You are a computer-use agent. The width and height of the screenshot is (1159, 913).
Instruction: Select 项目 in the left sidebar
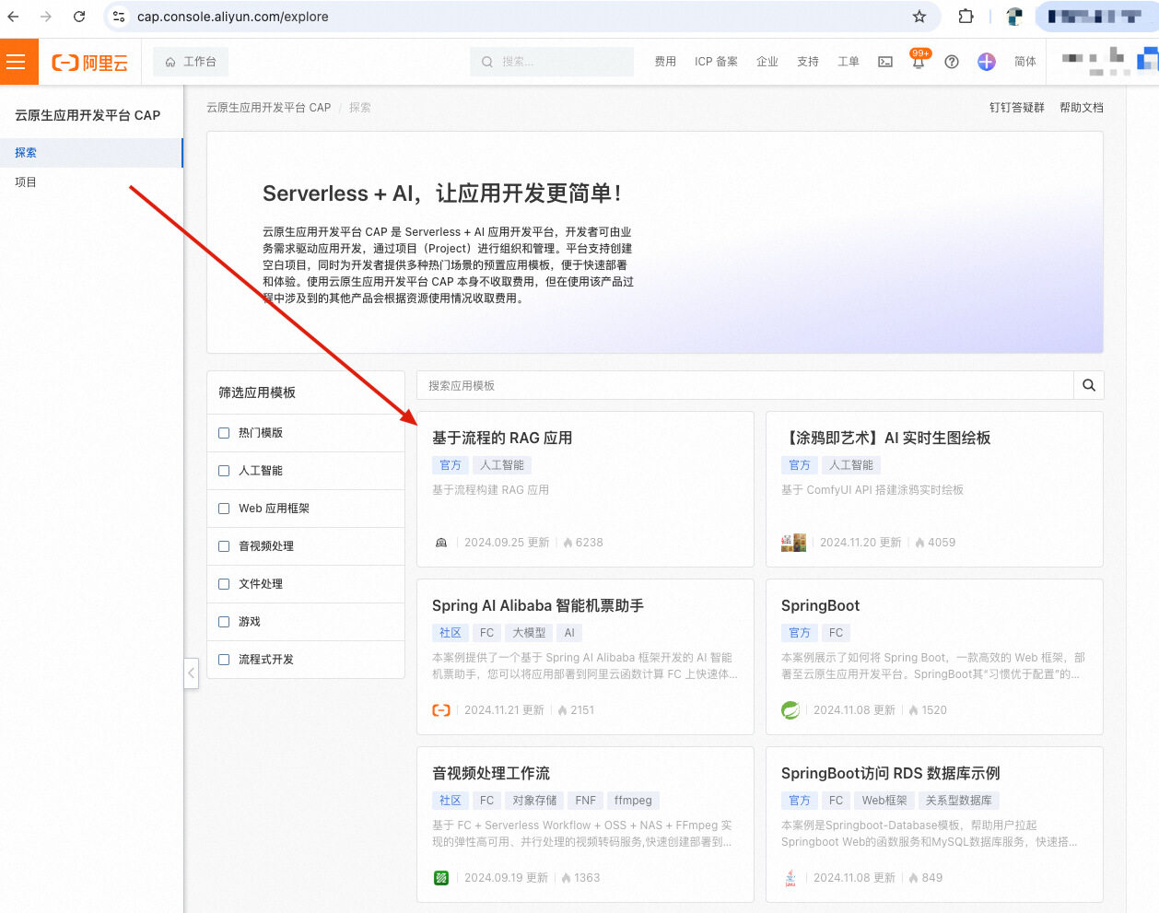91,182
